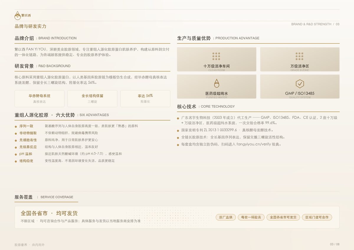Click the BRAND INTRODUCTION subtitle

[57, 38]
